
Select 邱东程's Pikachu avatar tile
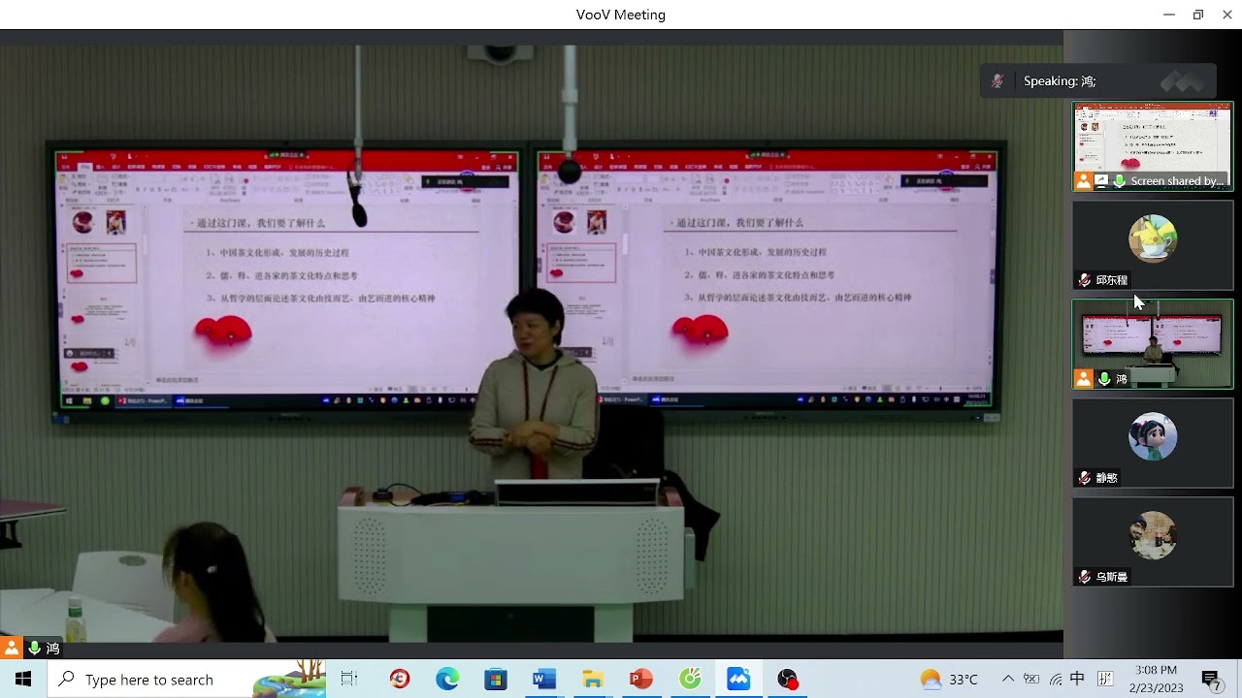pos(1153,245)
